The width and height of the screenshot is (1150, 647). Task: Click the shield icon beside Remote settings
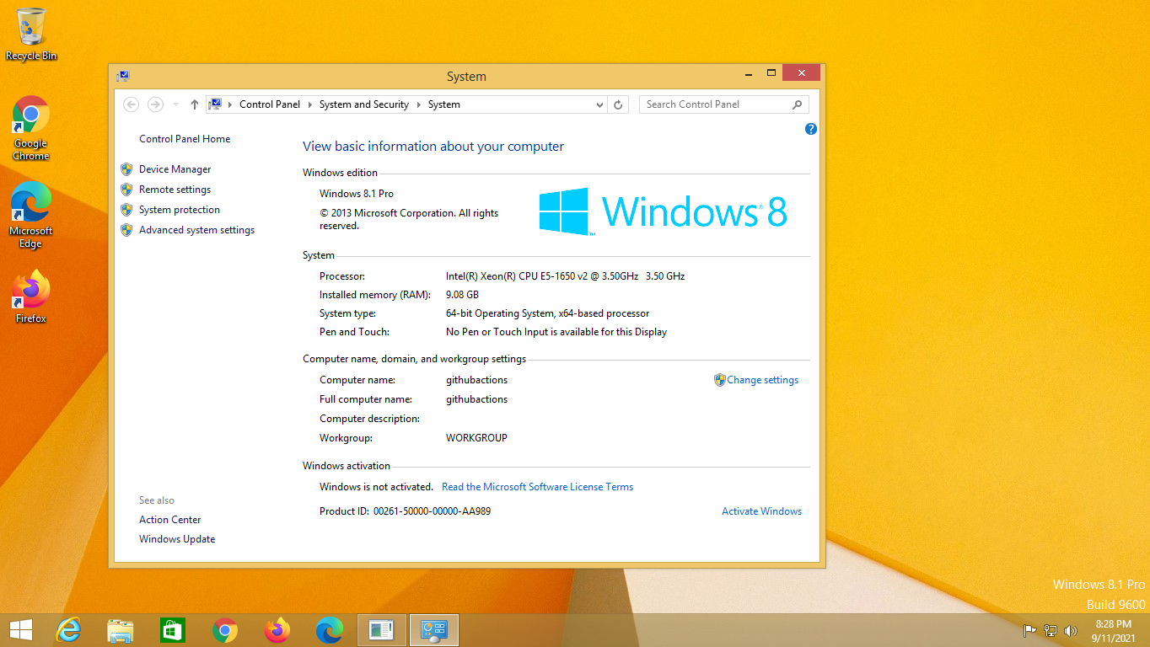point(126,190)
